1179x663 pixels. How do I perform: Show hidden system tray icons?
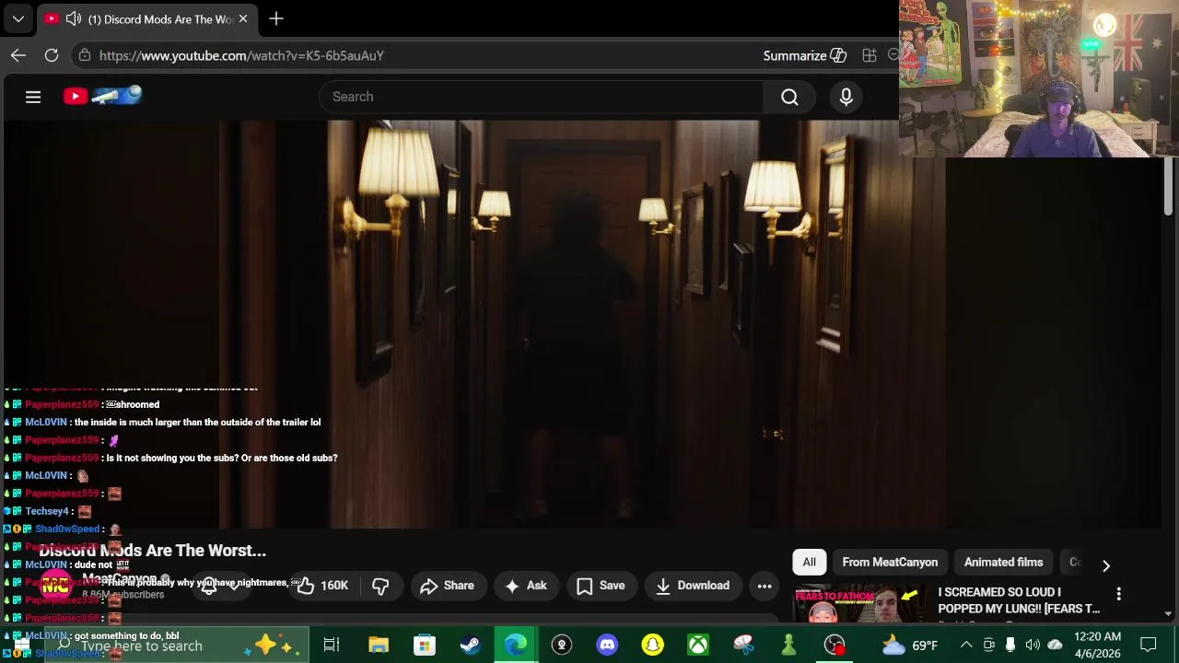(966, 646)
